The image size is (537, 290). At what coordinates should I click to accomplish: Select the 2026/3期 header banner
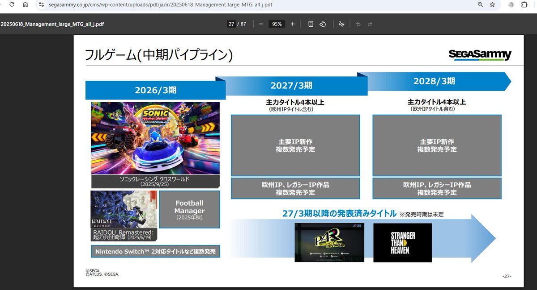[x=156, y=90]
